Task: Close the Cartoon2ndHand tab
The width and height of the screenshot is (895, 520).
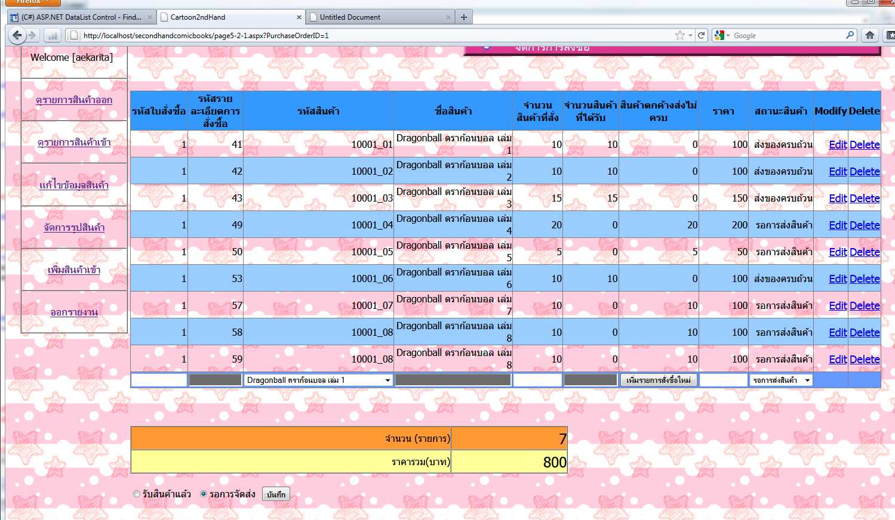Action: 299,17
